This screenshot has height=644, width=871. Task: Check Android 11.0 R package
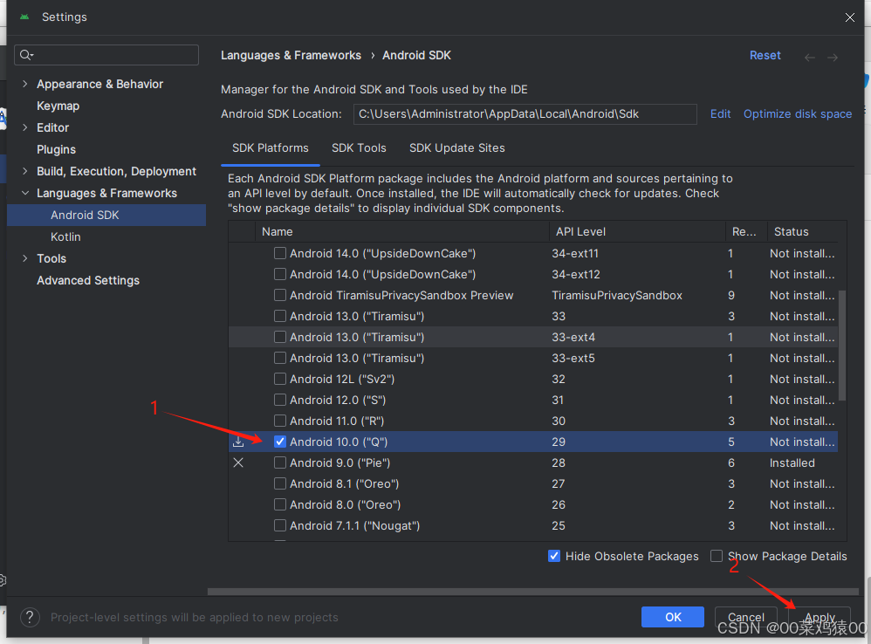point(280,421)
